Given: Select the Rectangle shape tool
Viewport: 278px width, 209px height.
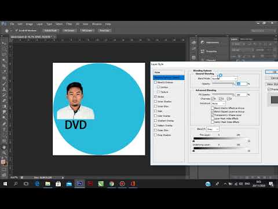Looking at the screenshot, I should click(x=4, y=141).
